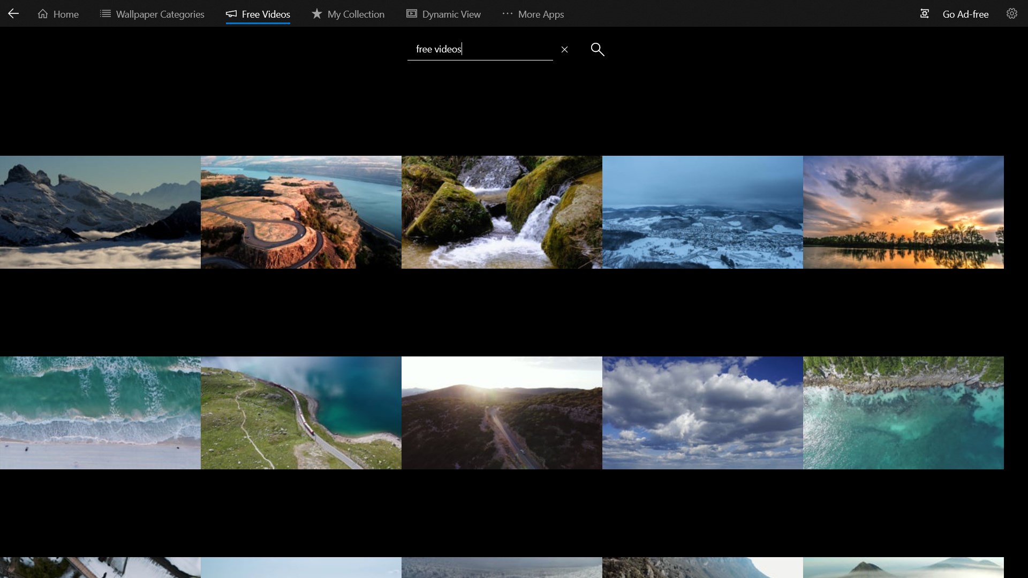Click the Go Ad-free button

pos(965,14)
